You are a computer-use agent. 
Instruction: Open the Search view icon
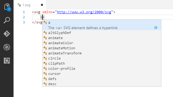tap(7, 20)
